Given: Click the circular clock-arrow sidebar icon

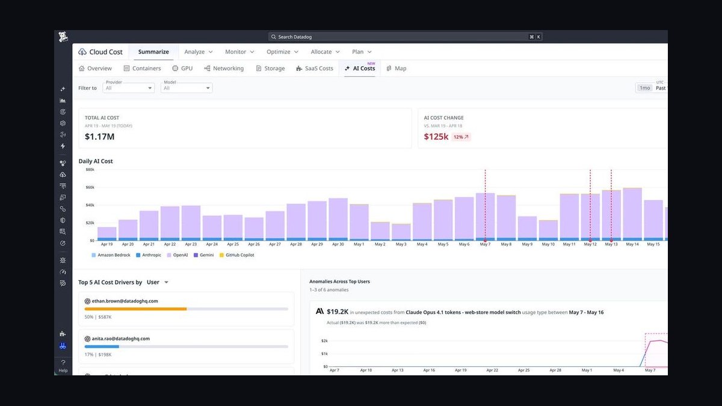Looking at the screenshot, I should [63, 243].
